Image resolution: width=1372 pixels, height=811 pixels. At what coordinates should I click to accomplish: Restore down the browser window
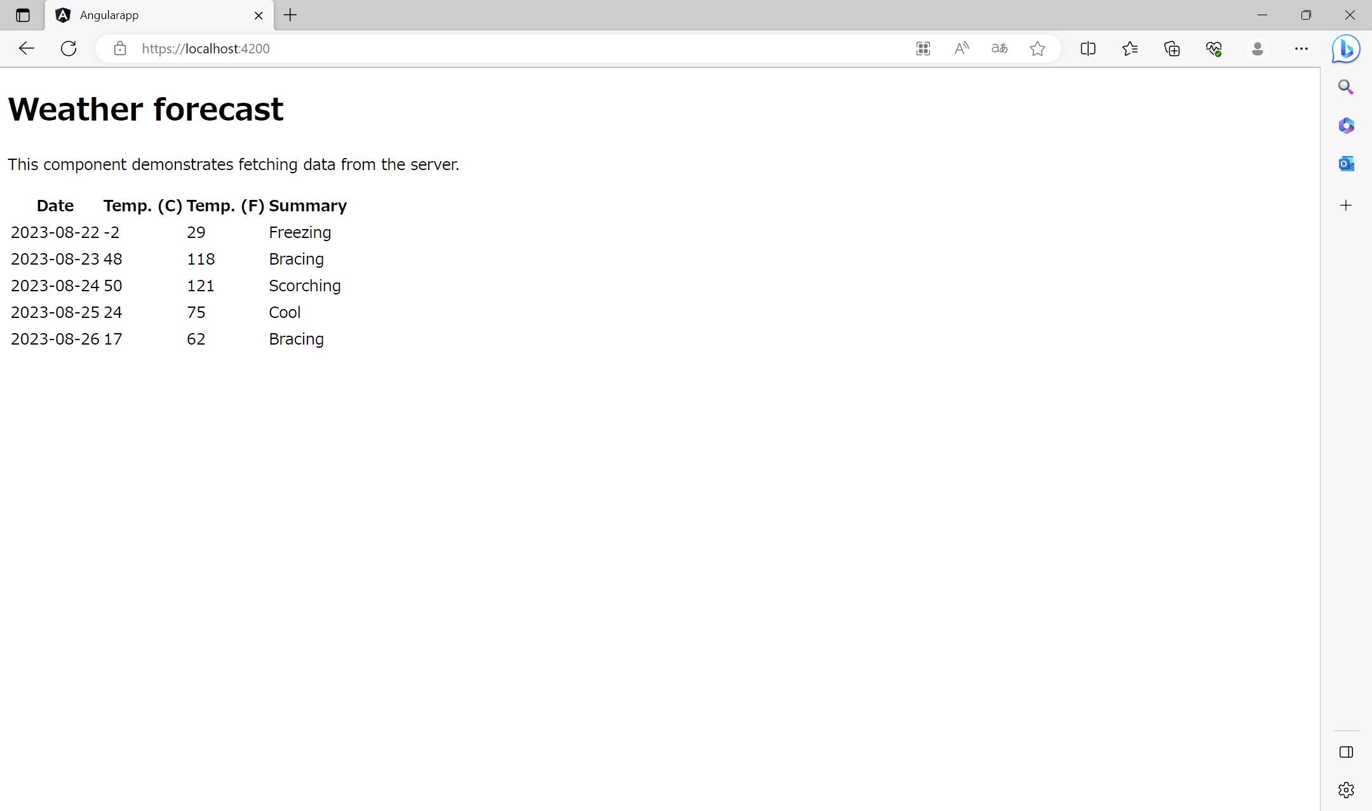1306,15
